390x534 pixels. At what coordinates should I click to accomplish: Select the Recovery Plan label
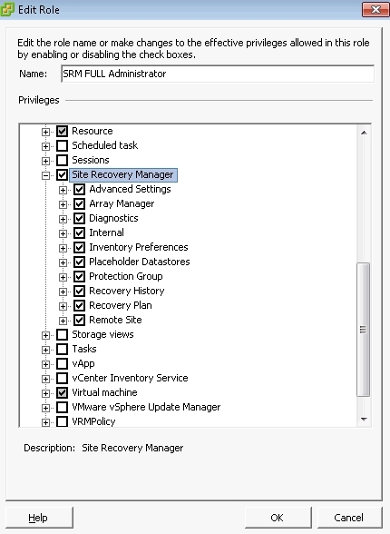point(121,305)
